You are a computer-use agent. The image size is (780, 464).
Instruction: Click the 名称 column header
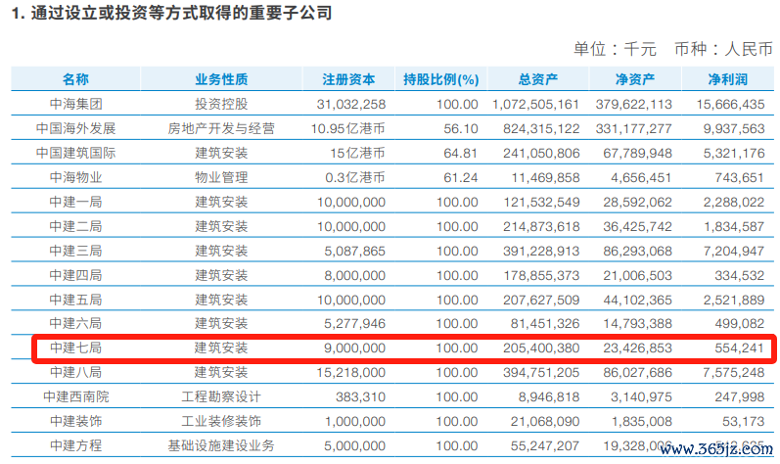[75, 79]
